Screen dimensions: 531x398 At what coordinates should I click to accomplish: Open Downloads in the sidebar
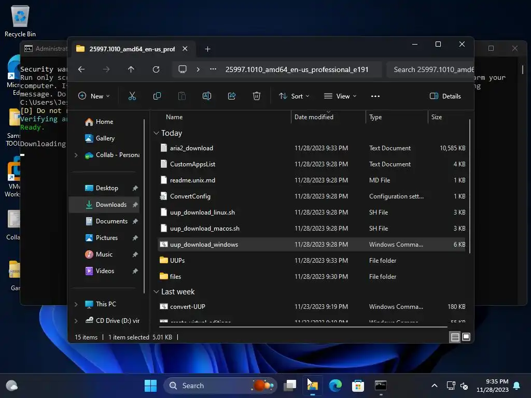(x=104, y=205)
